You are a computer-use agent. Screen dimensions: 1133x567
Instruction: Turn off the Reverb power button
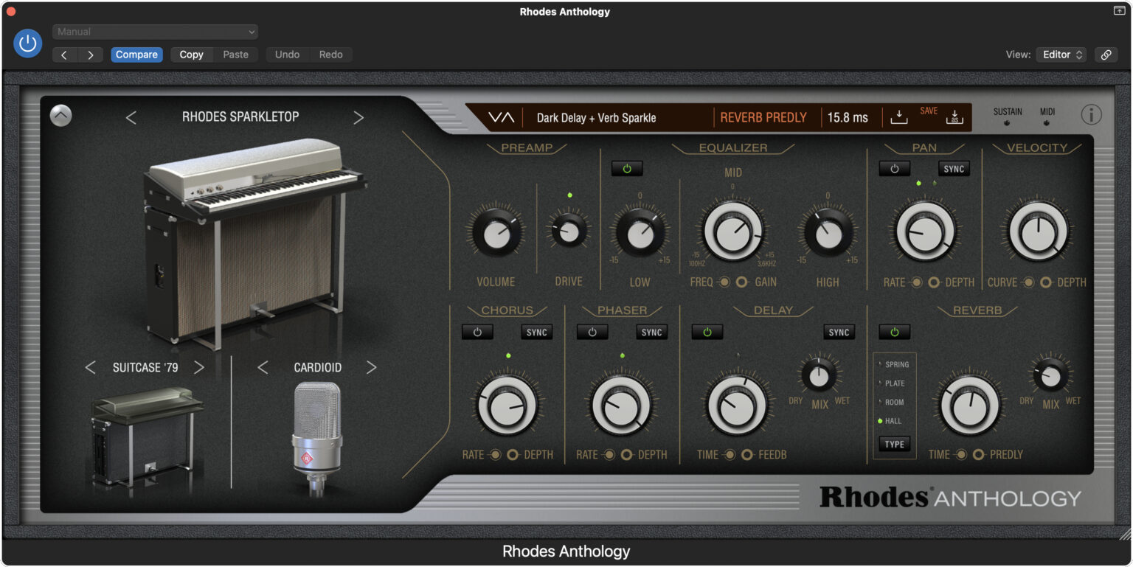click(x=894, y=333)
